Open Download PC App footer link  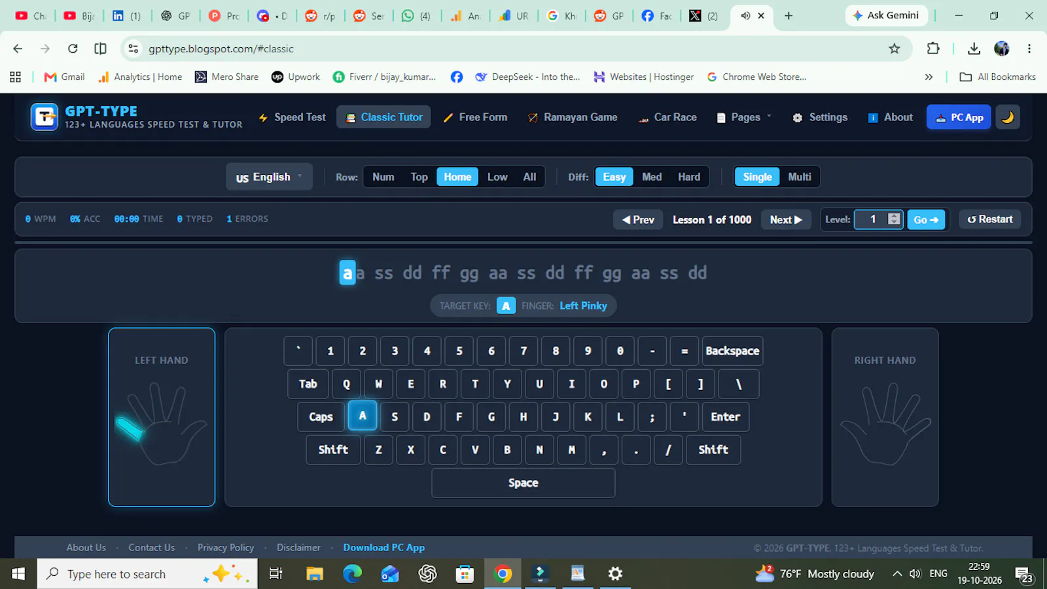coord(384,548)
